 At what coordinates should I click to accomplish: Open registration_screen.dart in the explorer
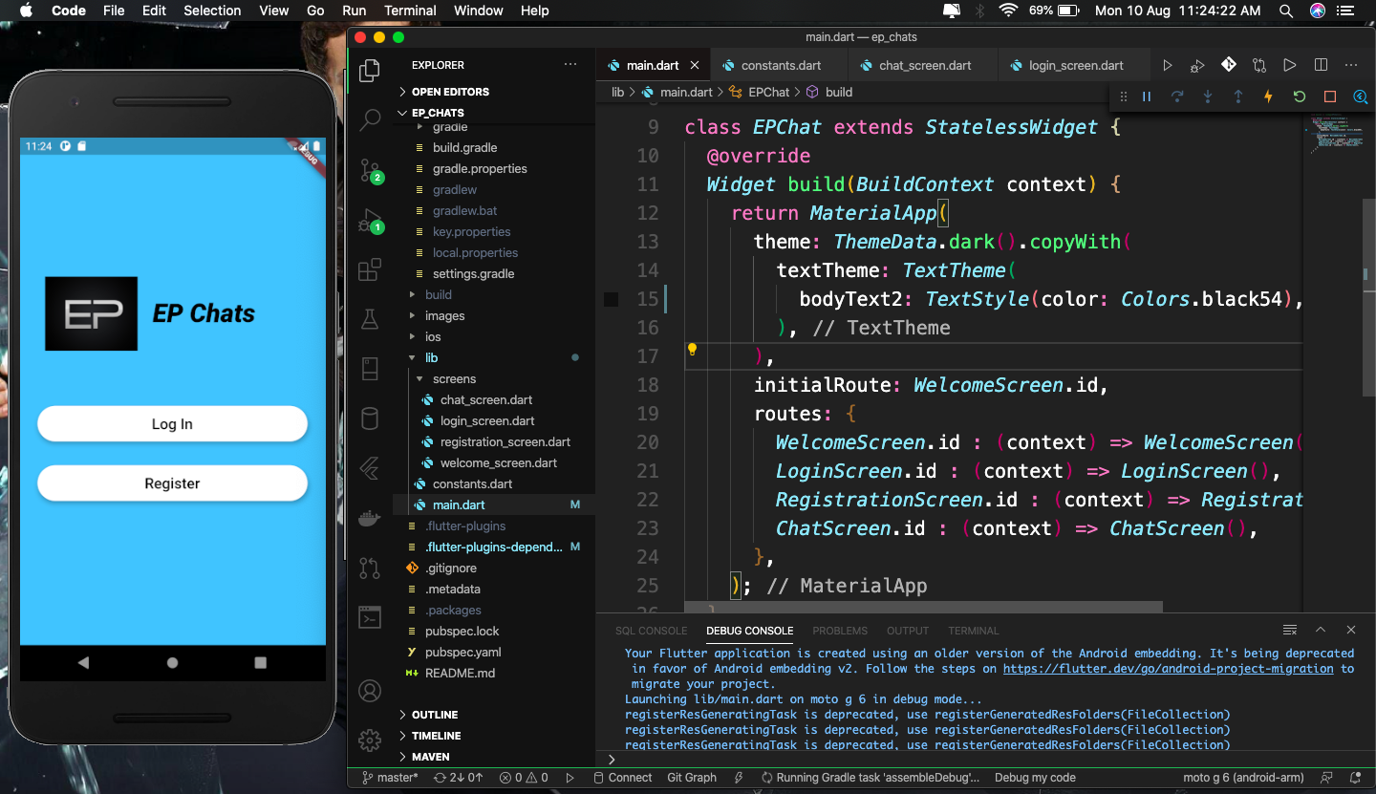(x=505, y=441)
